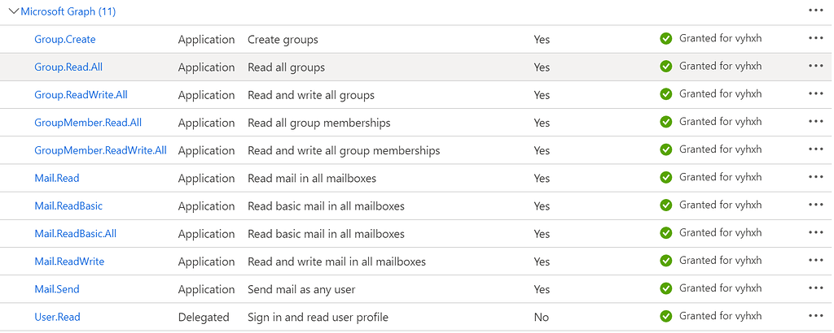Image resolution: width=834 pixels, height=333 pixels.
Task: Click the Microsoft Graph (11) heading
Action: coord(68,11)
